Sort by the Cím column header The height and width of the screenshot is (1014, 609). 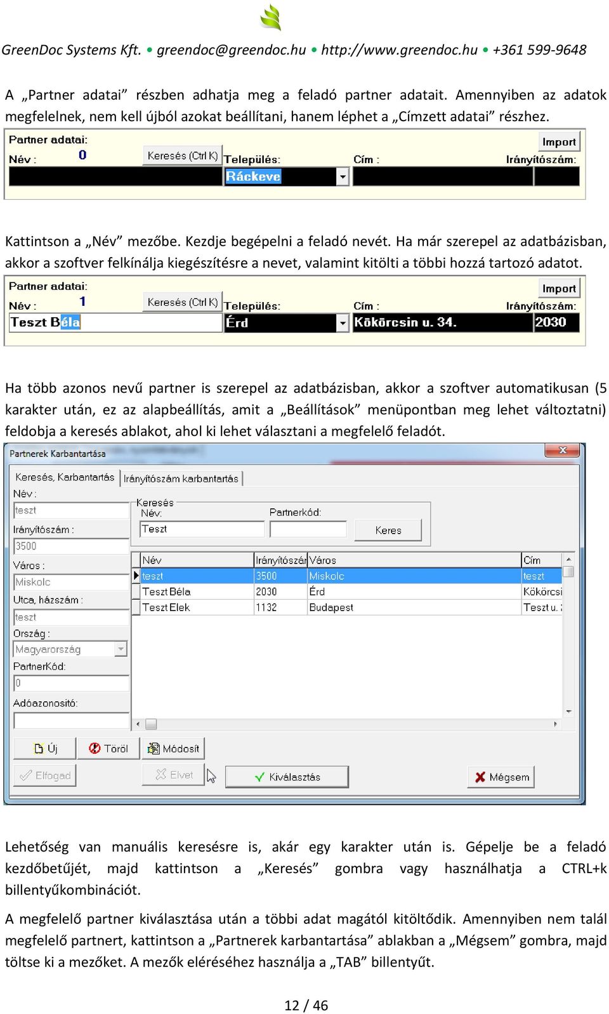click(x=542, y=560)
